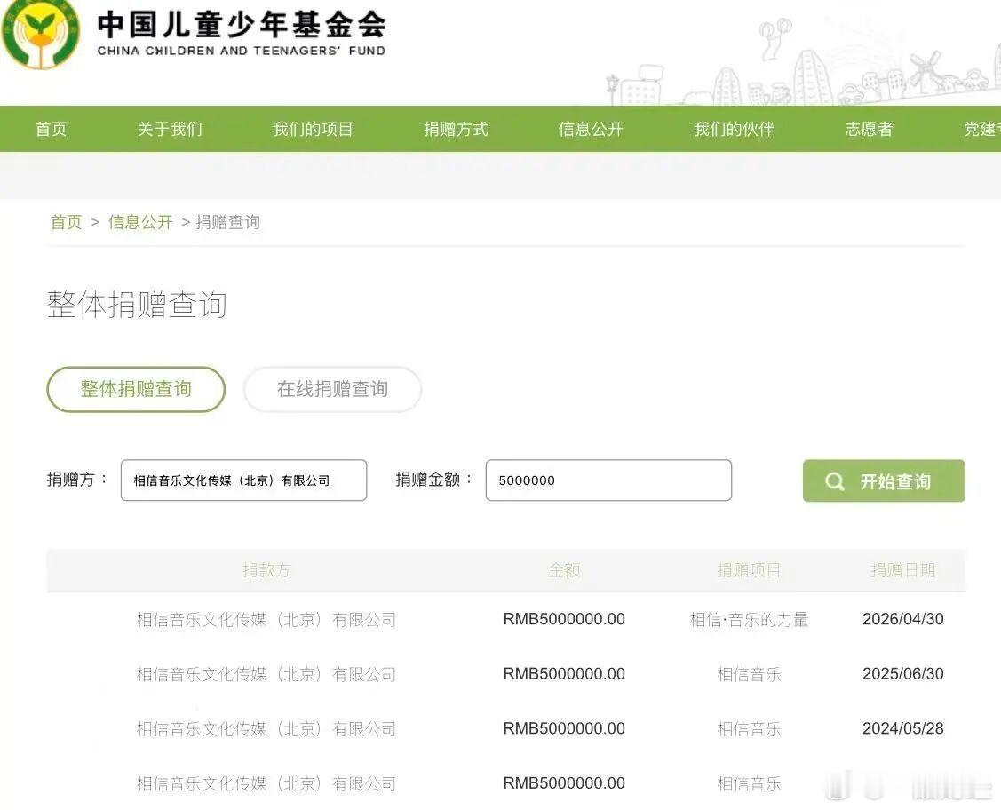Click the magnifier icon in 开始查询 button

(x=834, y=481)
